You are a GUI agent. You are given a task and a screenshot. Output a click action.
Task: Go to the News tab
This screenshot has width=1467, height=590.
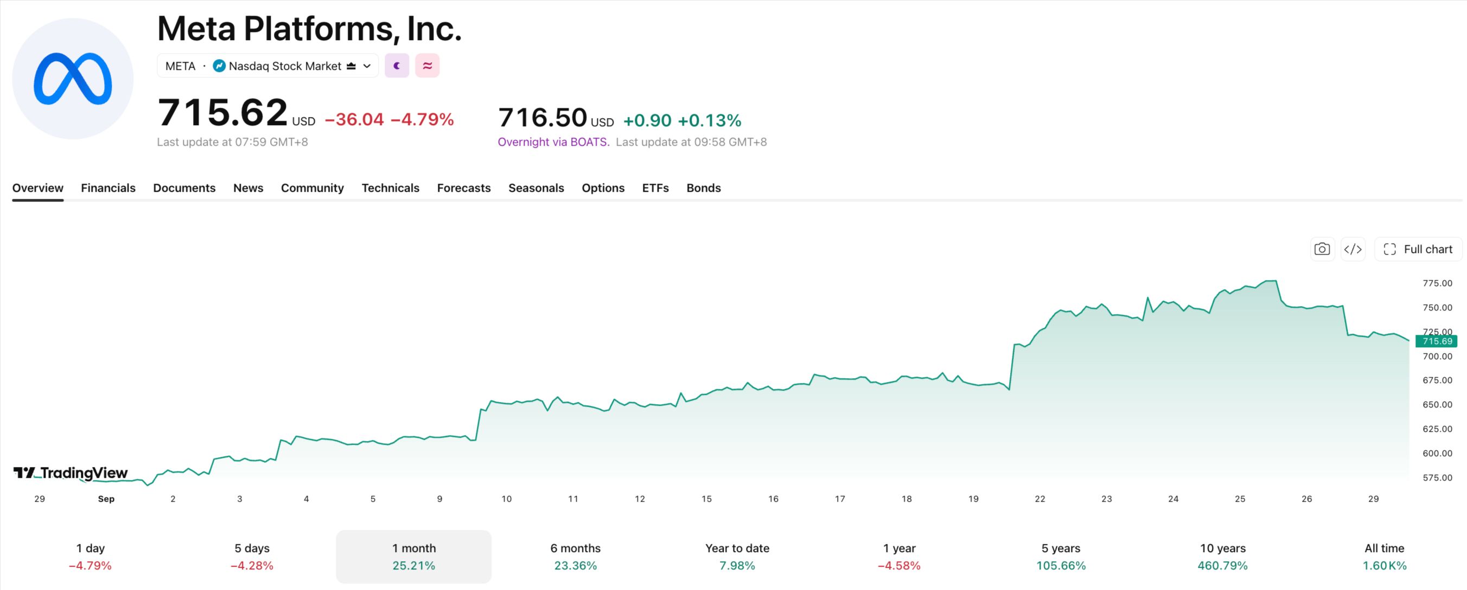coord(248,188)
